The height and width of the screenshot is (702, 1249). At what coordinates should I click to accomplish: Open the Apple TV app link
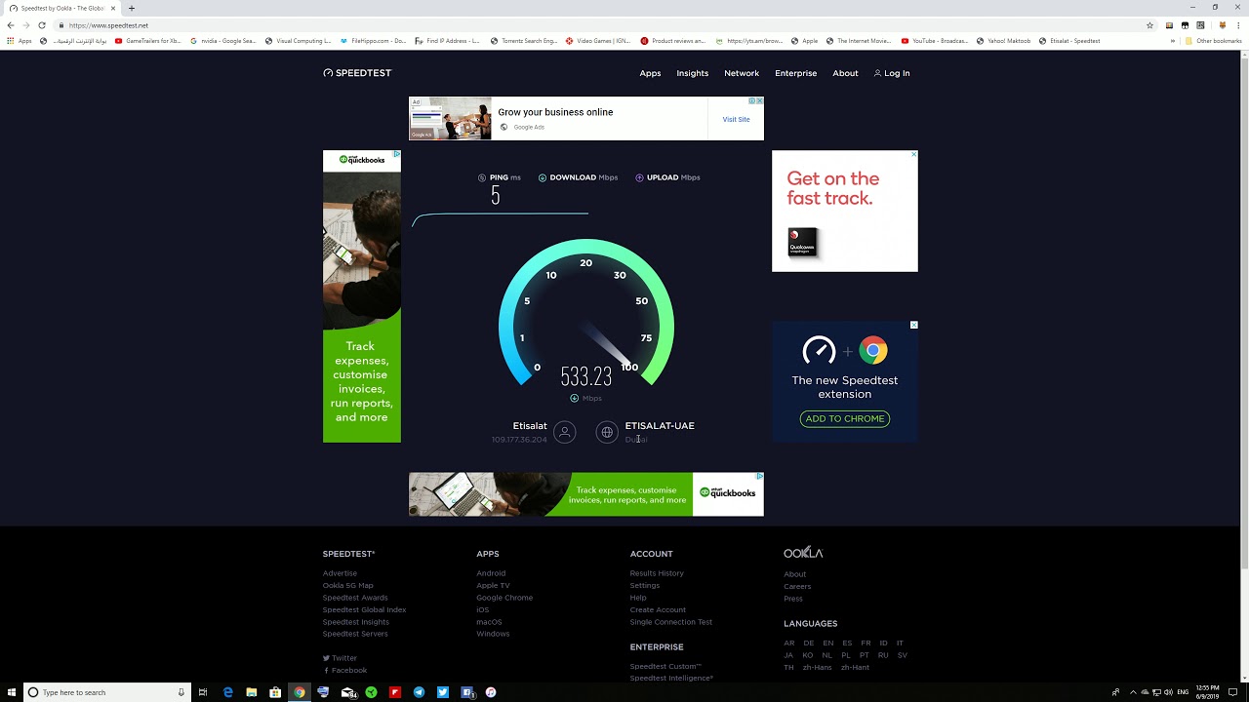coord(493,585)
